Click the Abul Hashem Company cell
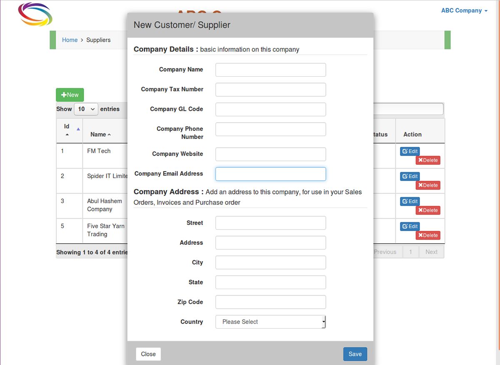The width and height of the screenshot is (500, 365). click(x=105, y=205)
